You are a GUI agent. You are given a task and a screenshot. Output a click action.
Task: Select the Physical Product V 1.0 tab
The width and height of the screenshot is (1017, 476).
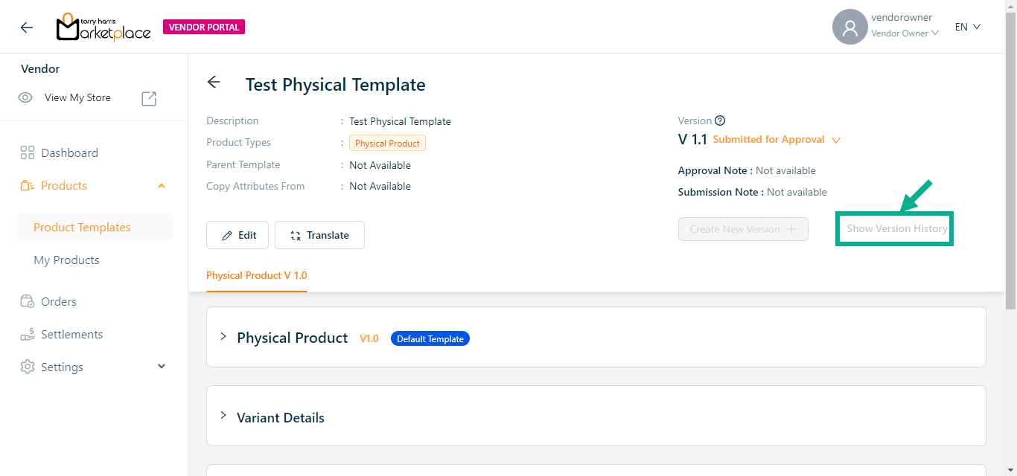(x=256, y=275)
